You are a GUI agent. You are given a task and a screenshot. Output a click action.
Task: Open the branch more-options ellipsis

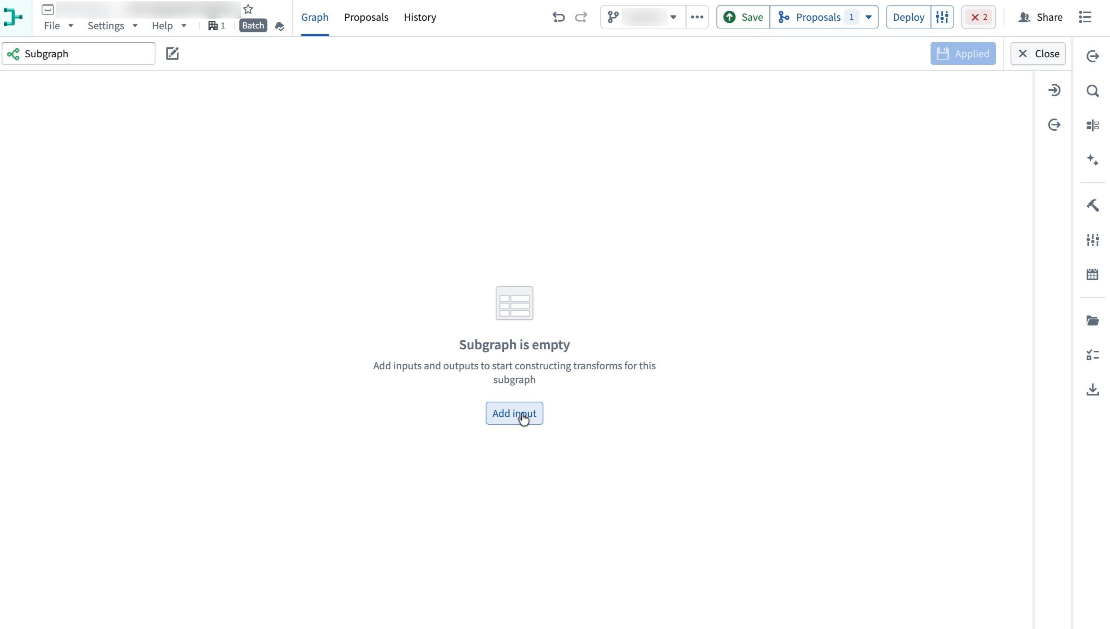[697, 17]
